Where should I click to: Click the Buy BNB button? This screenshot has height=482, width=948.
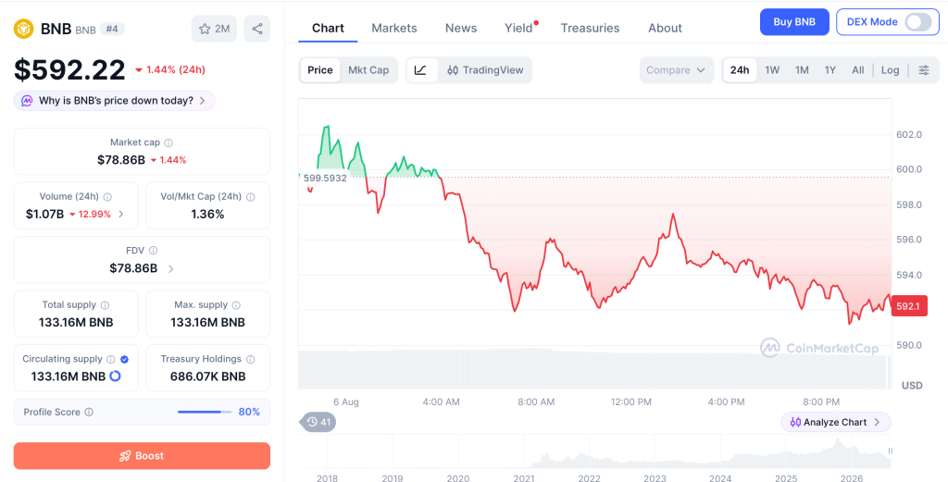coord(794,22)
